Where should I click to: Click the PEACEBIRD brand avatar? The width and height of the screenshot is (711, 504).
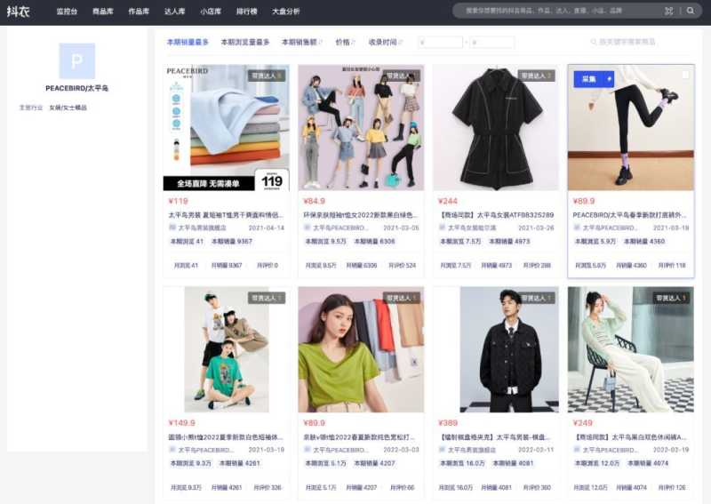tap(76, 61)
